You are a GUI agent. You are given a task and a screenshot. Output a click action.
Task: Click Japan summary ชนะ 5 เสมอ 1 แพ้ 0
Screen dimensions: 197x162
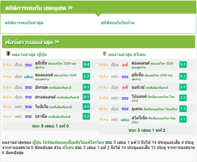coord(50,126)
